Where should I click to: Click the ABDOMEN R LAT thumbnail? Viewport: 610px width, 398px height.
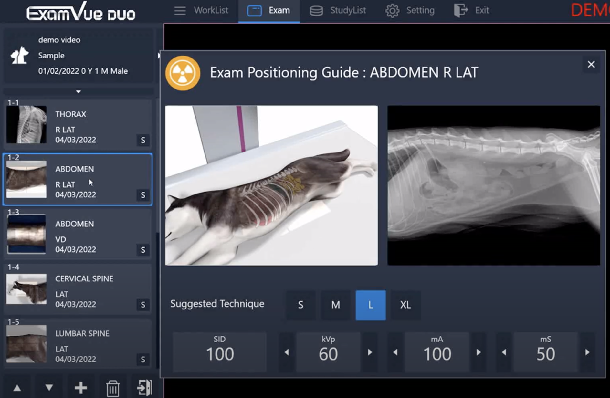click(26, 179)
